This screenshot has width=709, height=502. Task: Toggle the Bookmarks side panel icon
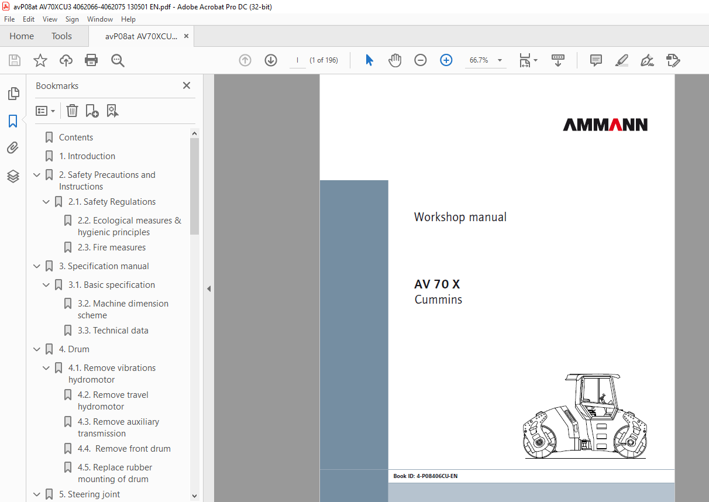(13, 121)
